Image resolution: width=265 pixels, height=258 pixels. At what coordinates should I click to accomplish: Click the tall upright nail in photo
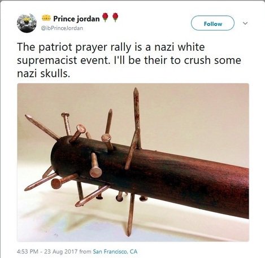tap(137, 118)
